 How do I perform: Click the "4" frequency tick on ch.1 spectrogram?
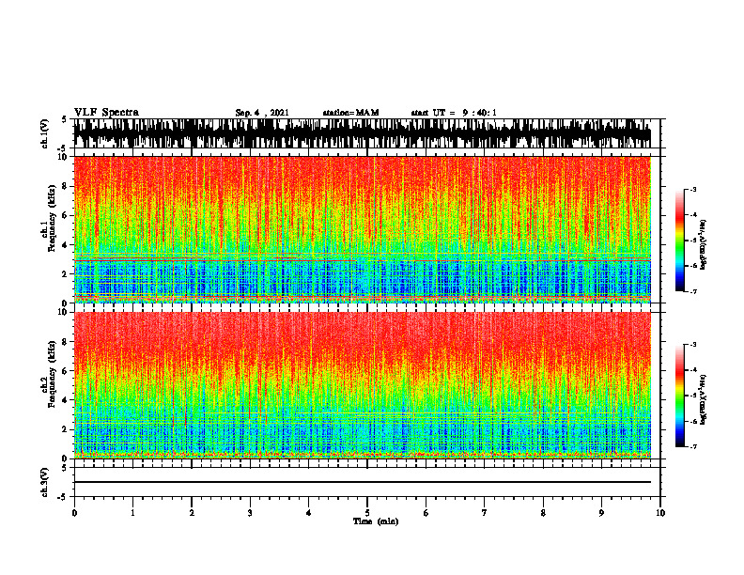(65, 245)
